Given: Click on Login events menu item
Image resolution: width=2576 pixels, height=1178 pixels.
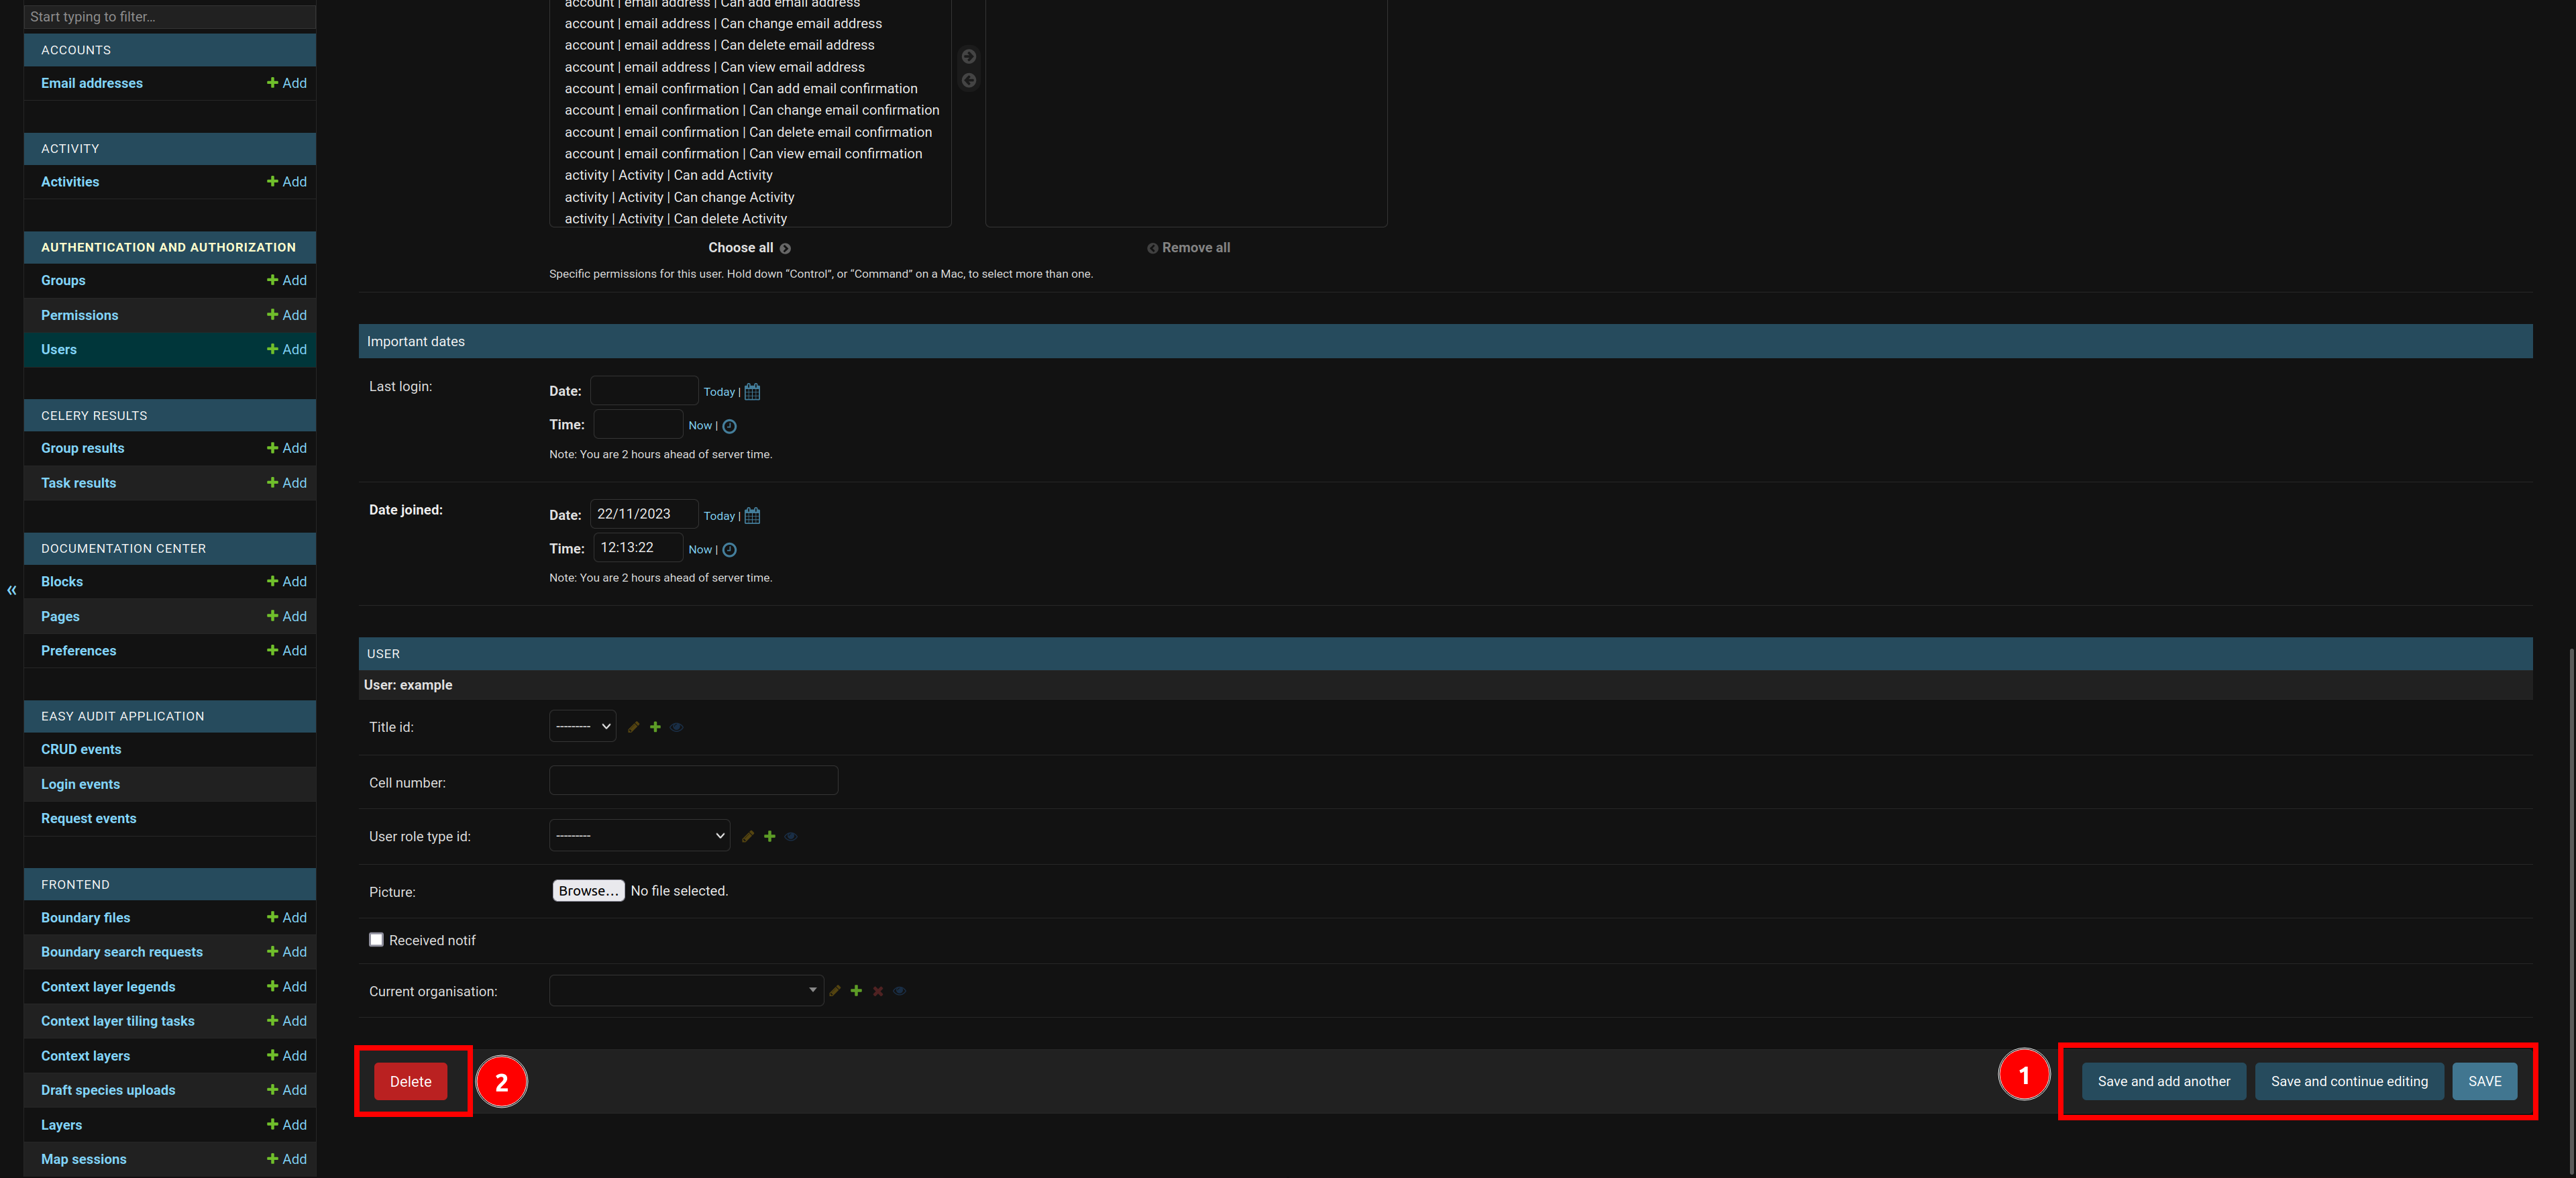Looking at the screenshot, I should click(80, 784).
